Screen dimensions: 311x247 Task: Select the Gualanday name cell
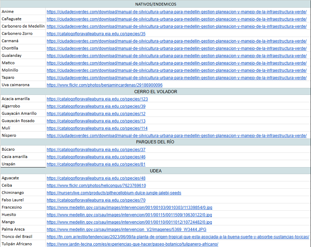(x=23, y=55)
